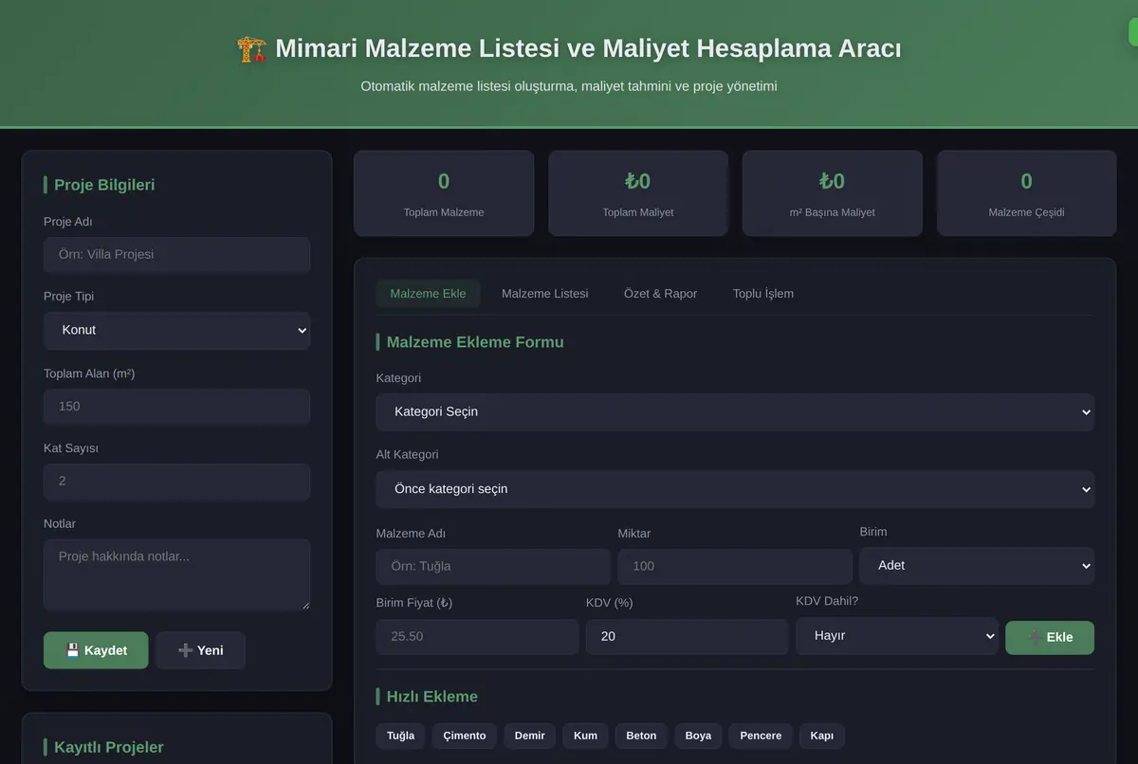Click the Toplam Alan input field
Image resolution: width=1138 pixels, height=764 pixels.
pyautogui.click(x=176, y=407)
